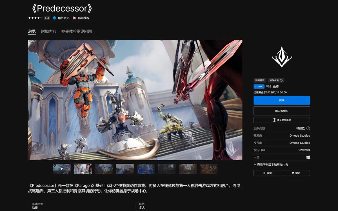Click the plus icon in 添至愿望清单

point(274,120)
